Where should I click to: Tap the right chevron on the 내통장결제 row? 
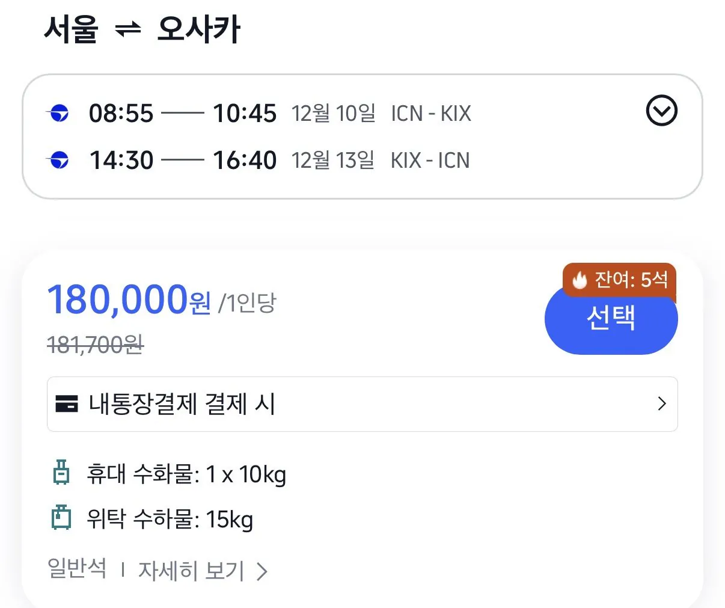point(662,404)
